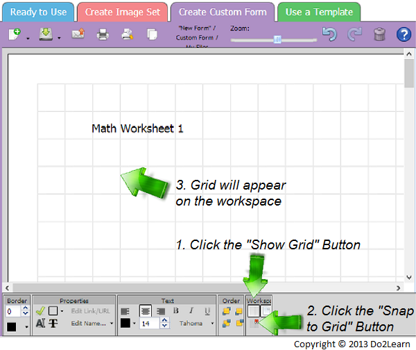Click the Redo arrow icon

[x=354, y=35]
